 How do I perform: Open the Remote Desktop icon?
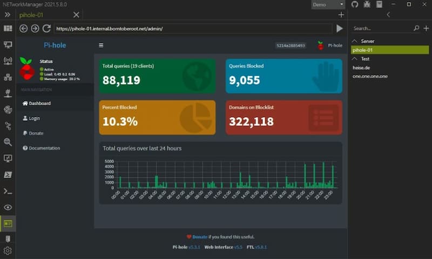coord(8,158)
